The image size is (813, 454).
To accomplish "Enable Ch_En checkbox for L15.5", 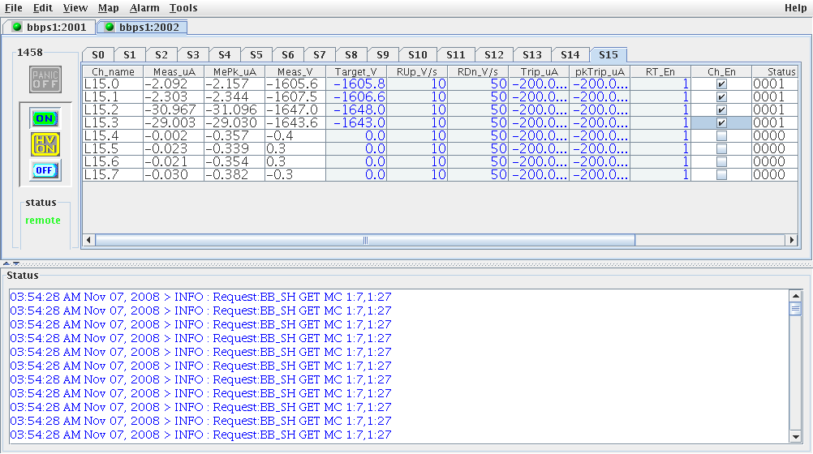I will click(721, 148).
